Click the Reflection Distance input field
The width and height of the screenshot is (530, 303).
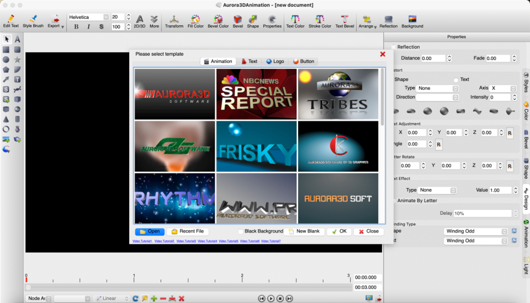click(x=433, y=58)
